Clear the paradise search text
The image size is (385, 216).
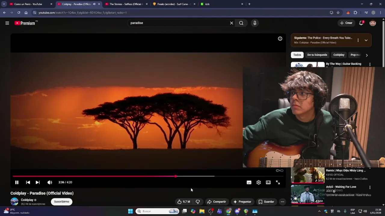click(232, 23)
